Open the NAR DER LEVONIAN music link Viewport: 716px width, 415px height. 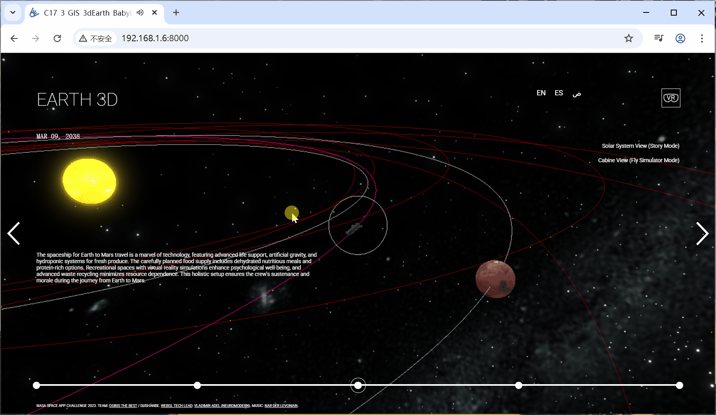281,406
